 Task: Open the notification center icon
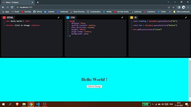[x=187, y=104]
